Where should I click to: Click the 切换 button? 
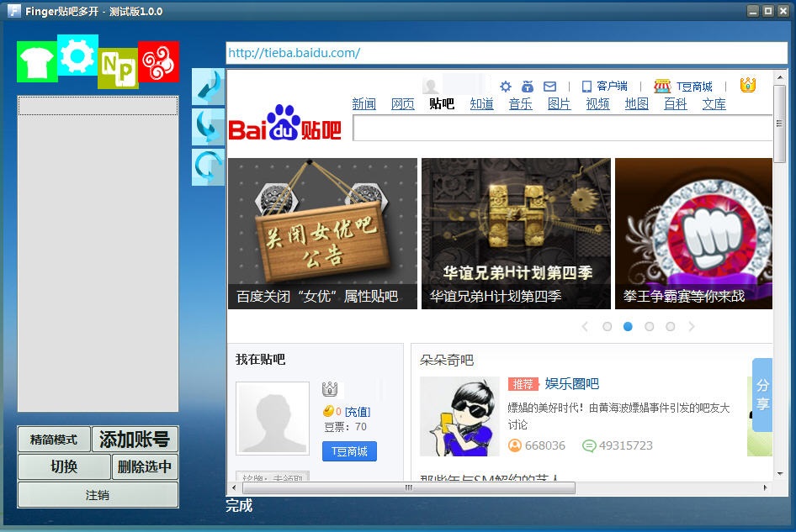pyautogui.click(x=64, y=466)
